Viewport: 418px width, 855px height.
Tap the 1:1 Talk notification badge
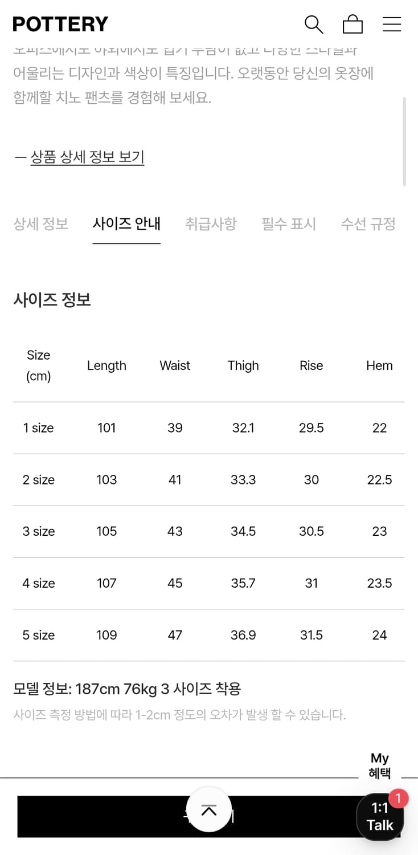pyautogui.click(x=398, y=799)
